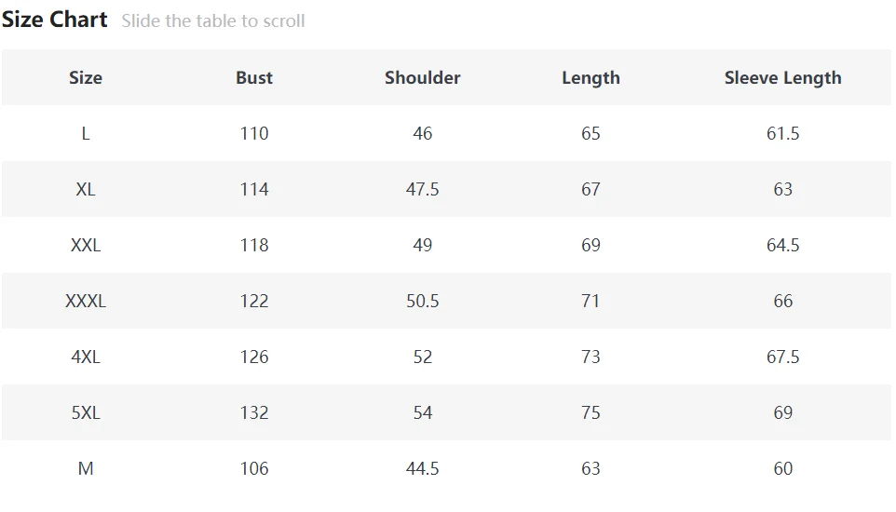Image resolution: width=896 pixels, height=512 pixels.
Task: Click the Sleeve Length column header
Action: tap(782, 78)
